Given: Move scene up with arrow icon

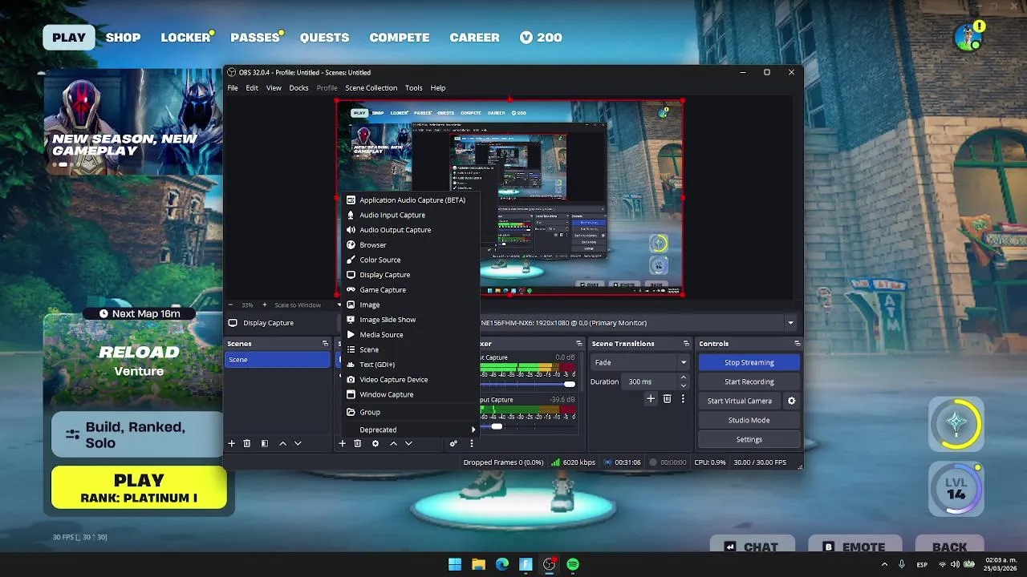Looking at the screenshot, I should point(282,443).
